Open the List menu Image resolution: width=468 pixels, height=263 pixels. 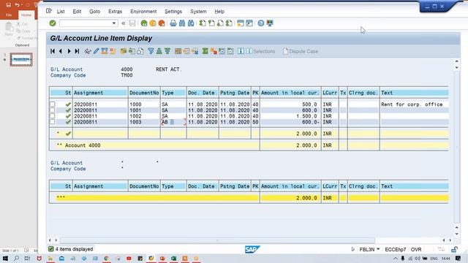[x=61, y=12]
